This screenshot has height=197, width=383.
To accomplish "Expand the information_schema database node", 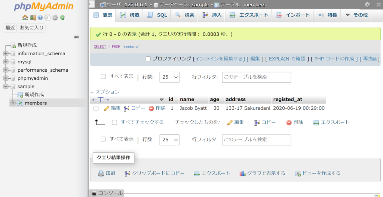I will point(6,54).
